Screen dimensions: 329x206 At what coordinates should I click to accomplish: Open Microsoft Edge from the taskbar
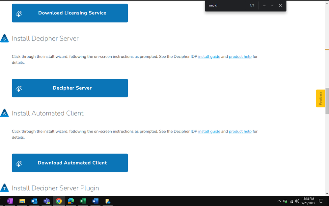coord(71,201)
